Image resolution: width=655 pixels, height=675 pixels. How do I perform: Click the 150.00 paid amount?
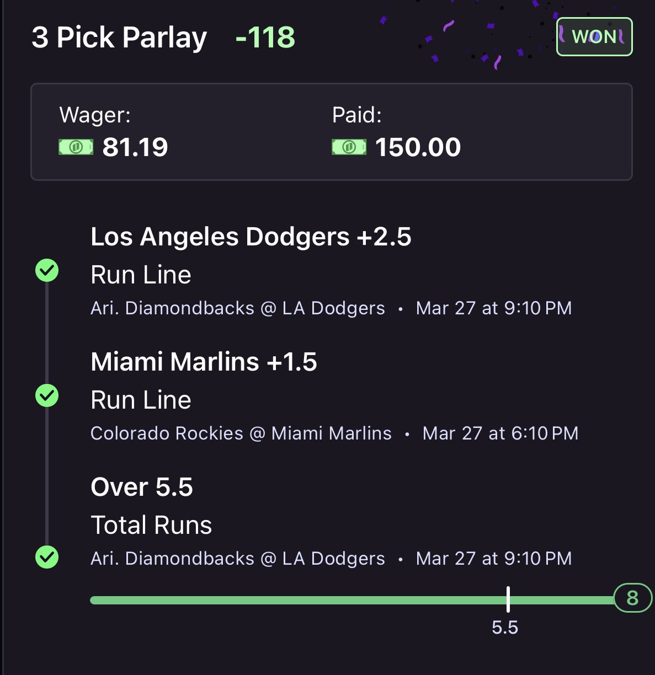point(418,147)
